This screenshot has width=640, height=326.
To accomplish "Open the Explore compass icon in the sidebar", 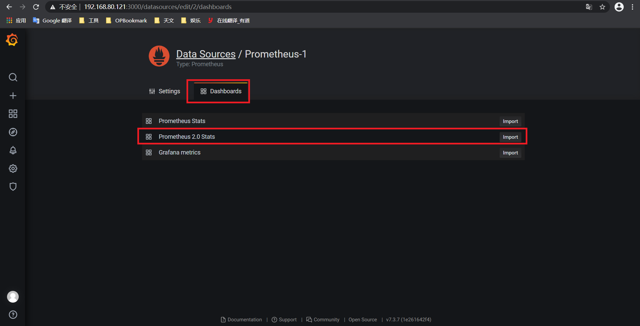I will click(x=13, y=132).
